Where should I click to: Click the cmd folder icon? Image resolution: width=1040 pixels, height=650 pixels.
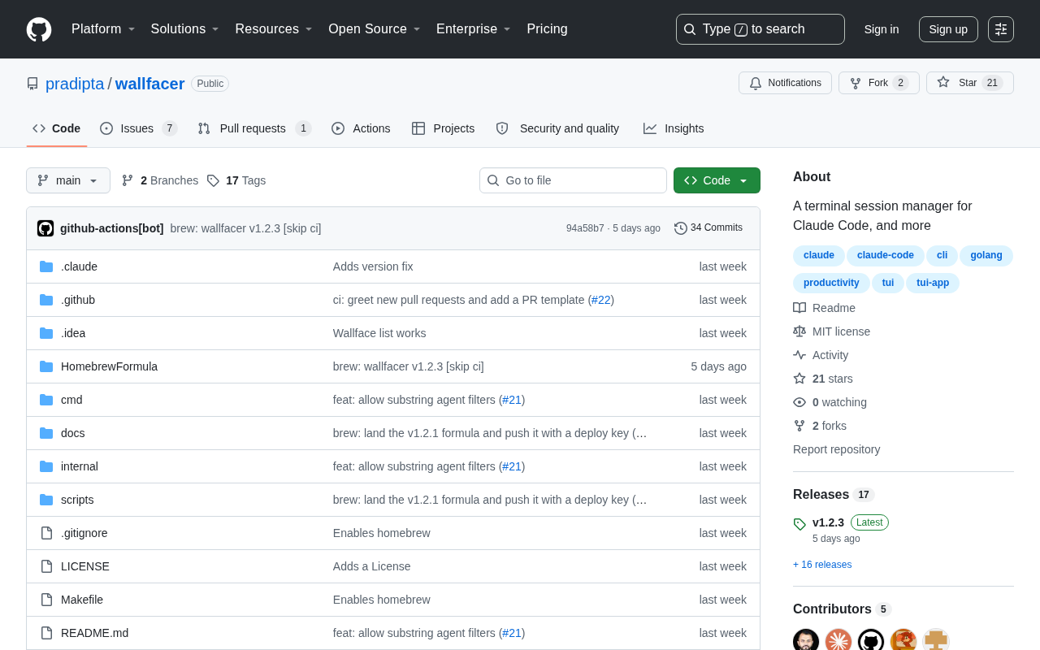coord(46,400)
